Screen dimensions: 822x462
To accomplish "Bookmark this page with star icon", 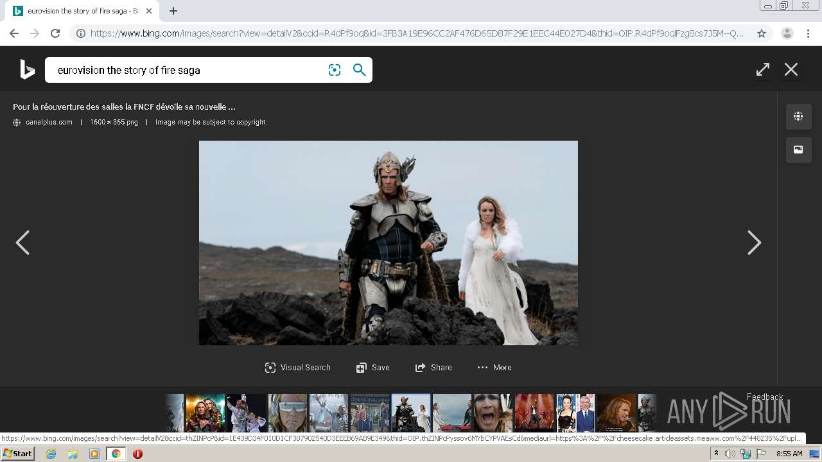I will pyautogui.click(x=762, y=33).
